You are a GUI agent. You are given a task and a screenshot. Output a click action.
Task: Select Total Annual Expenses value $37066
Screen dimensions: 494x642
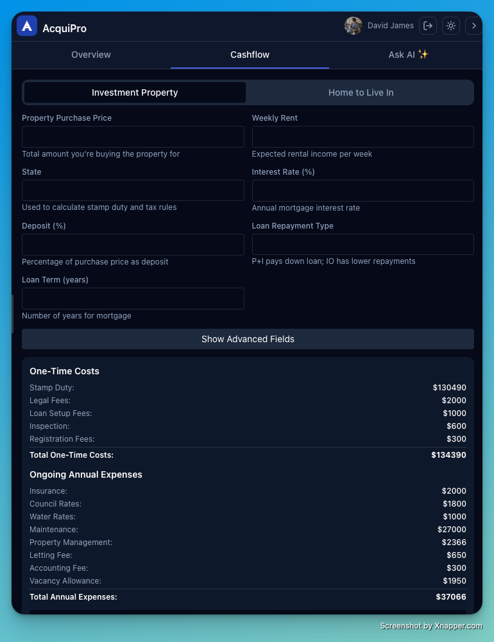click(x=451, y=597)
